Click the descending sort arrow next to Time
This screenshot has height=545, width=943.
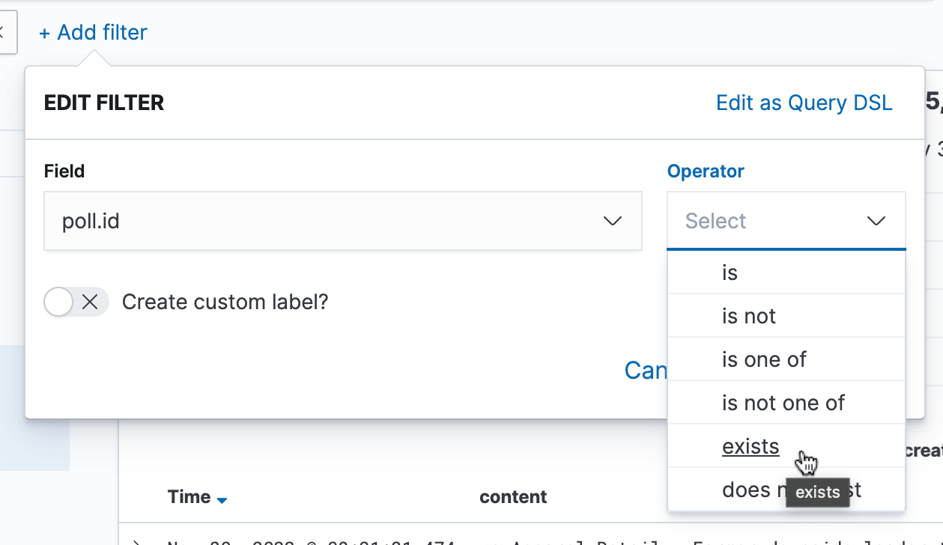(222, 497)
